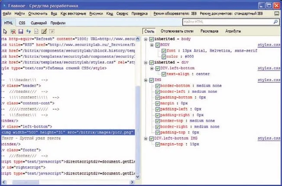
Task: Click the HTML pane vertical scrollbar up arrow
Action: [x=138, y=39]
